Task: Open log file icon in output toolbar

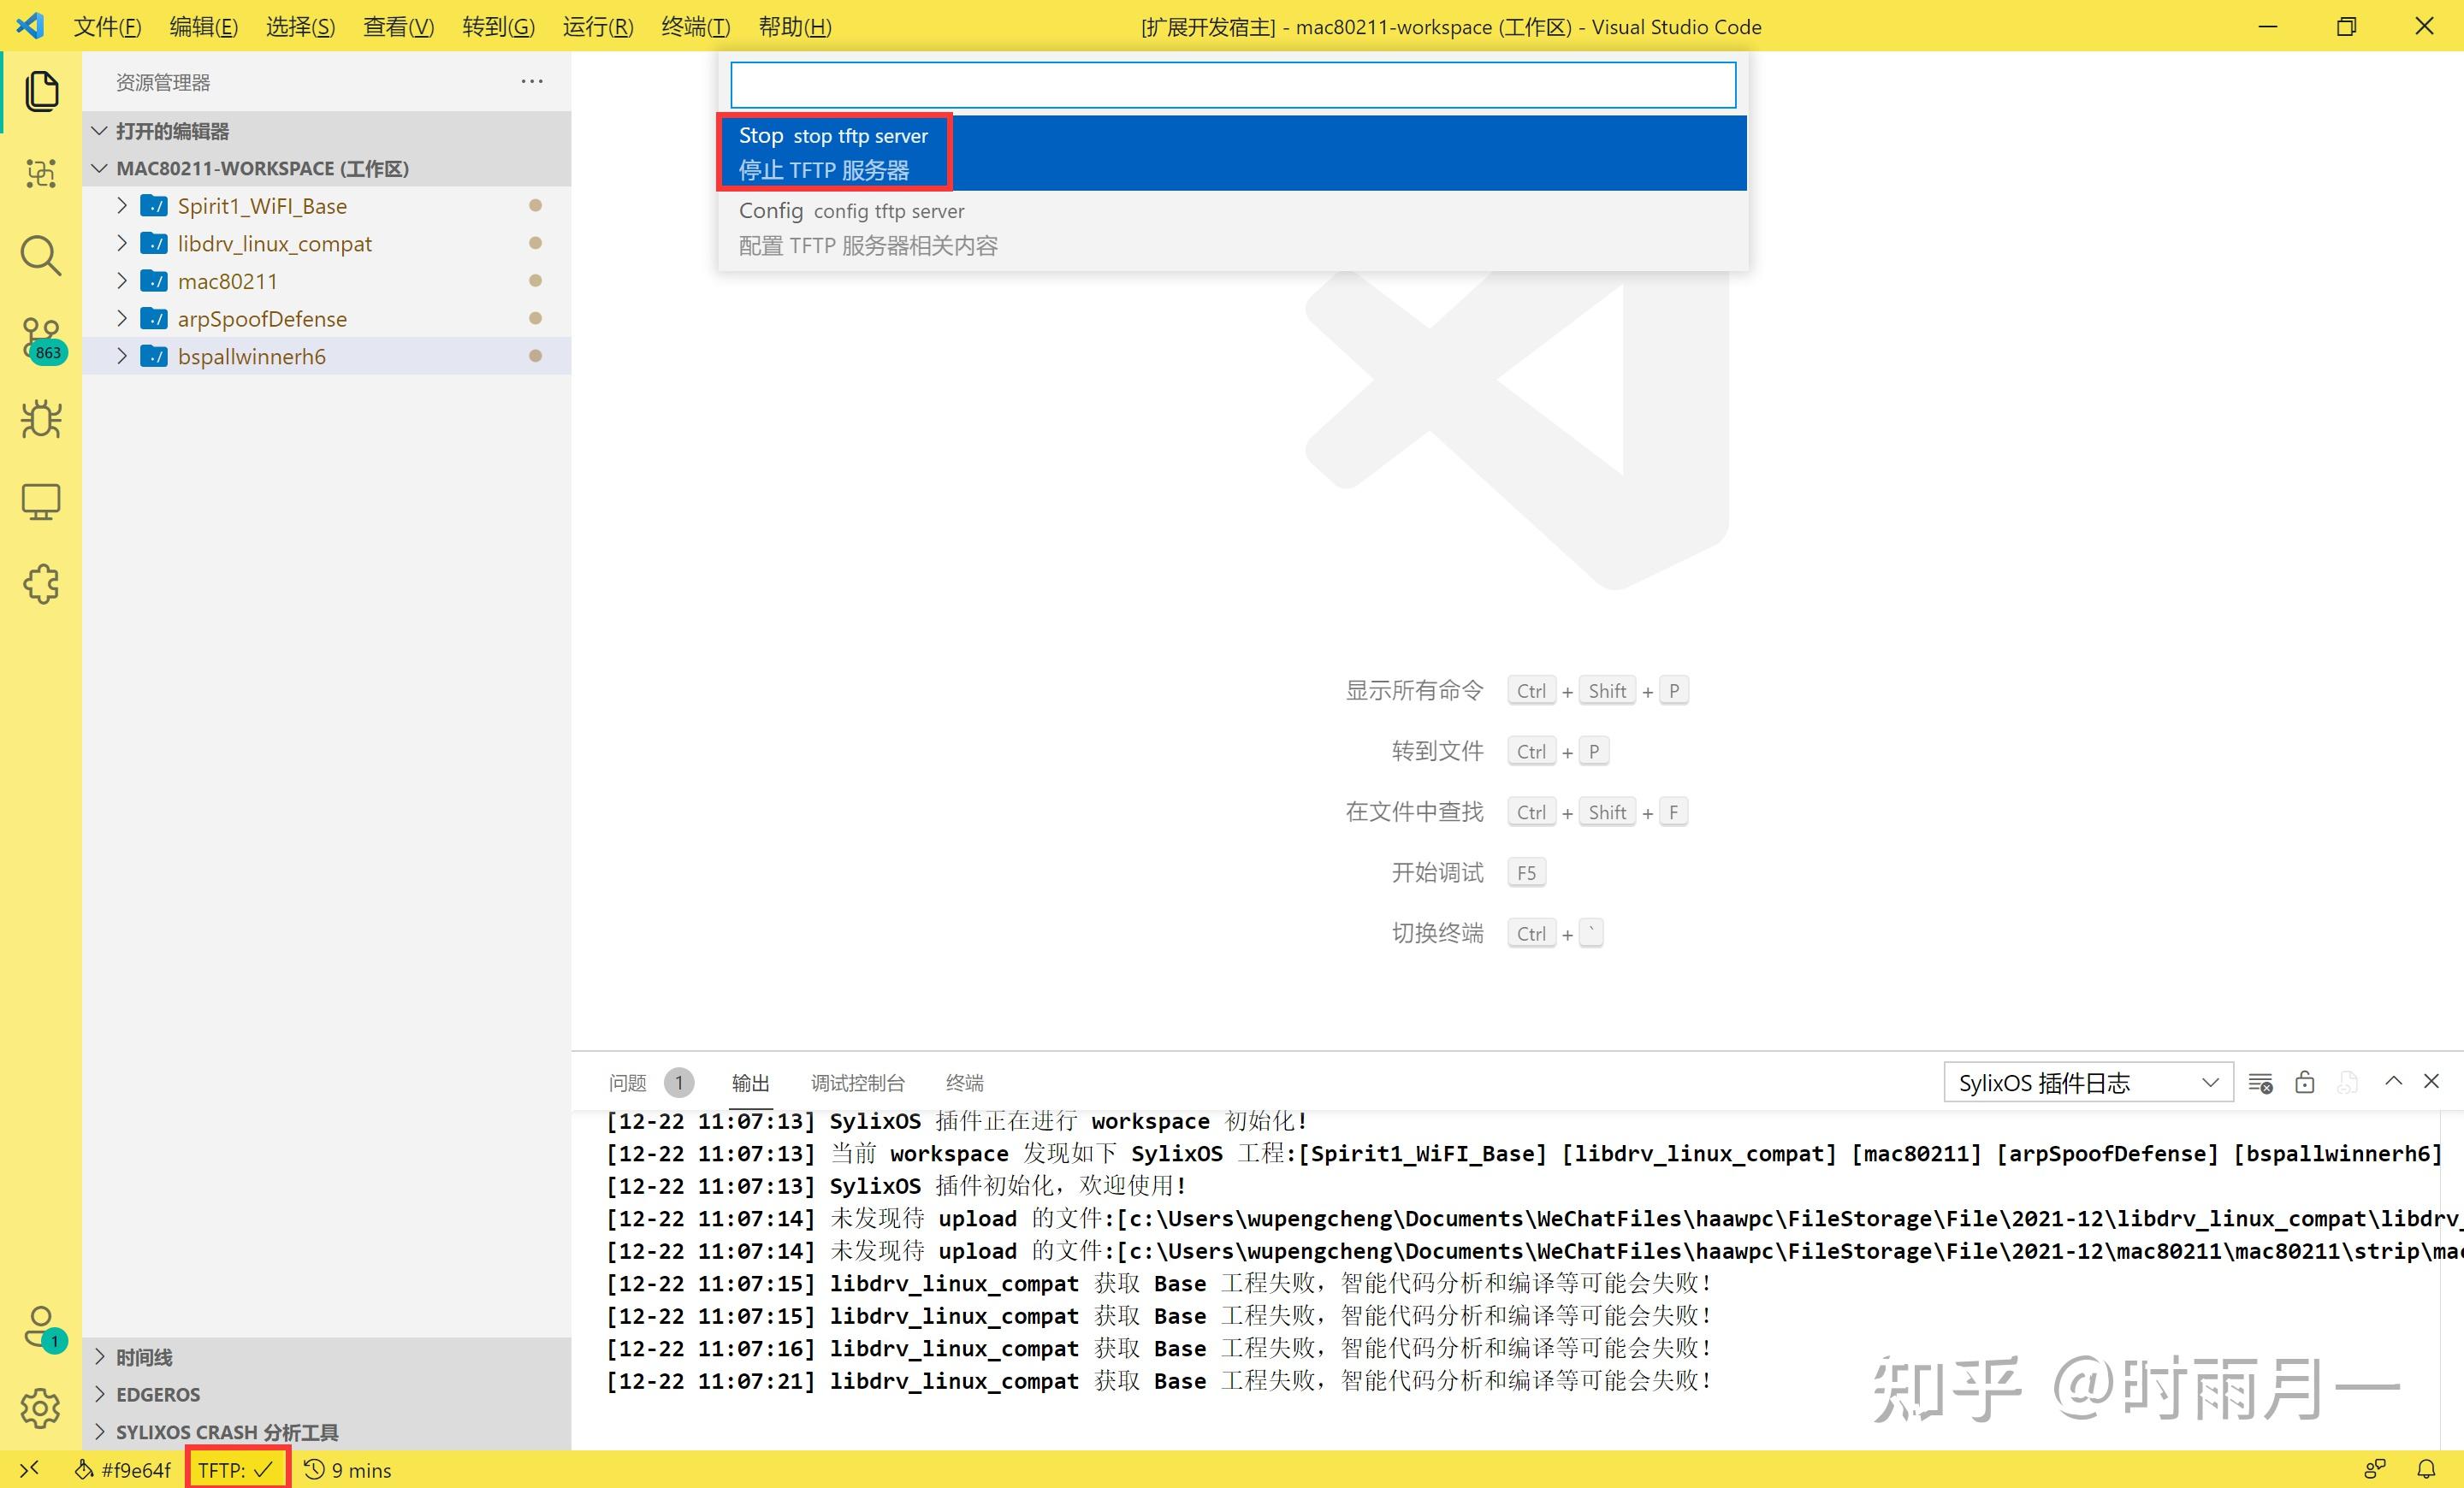Action: point(2348,1083)
